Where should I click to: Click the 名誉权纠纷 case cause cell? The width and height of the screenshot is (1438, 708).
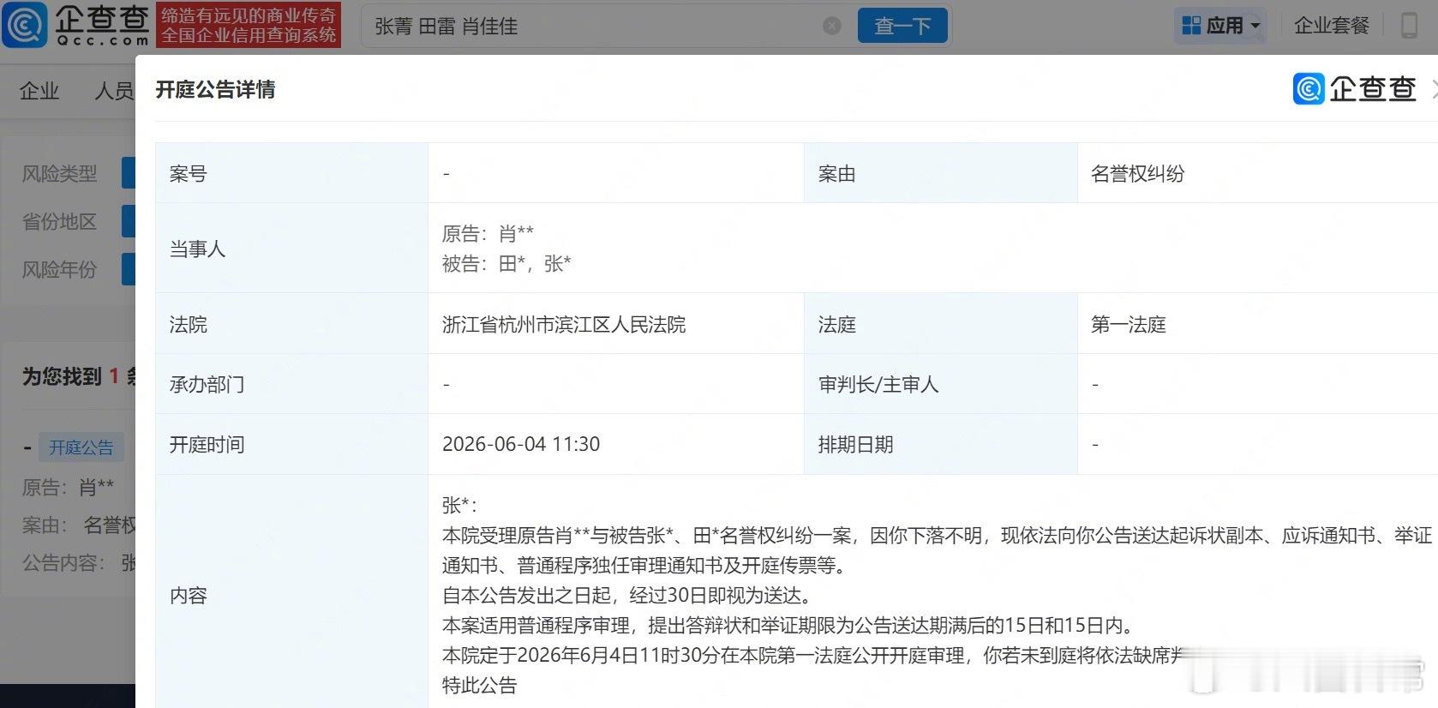(1137, 174)
